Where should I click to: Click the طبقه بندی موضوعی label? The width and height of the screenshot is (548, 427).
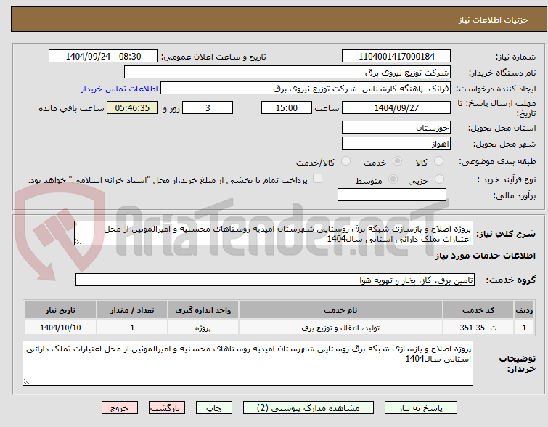point(497,161)
